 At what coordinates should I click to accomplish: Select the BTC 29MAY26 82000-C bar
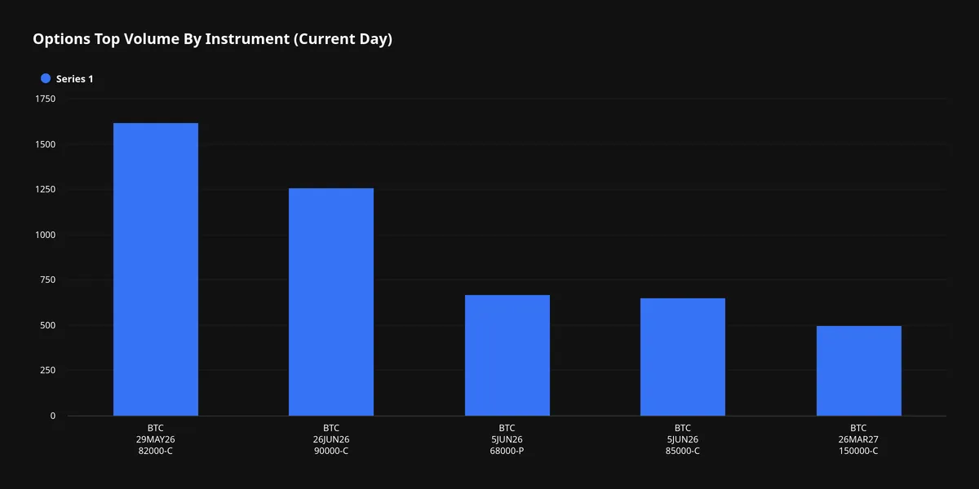pos(156,269)
